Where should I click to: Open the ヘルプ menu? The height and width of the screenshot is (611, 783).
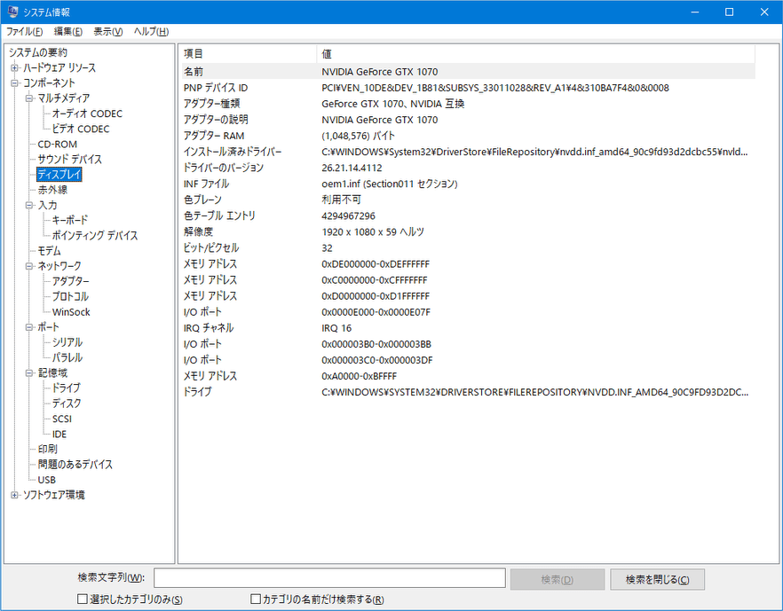(x=150, y=32)
